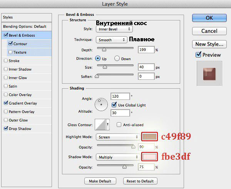Expand the Gloss Contour picker arrow

tap(108, 125)
